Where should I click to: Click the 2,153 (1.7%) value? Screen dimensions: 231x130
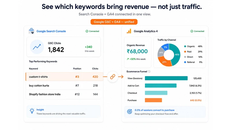tap(195, 93)
